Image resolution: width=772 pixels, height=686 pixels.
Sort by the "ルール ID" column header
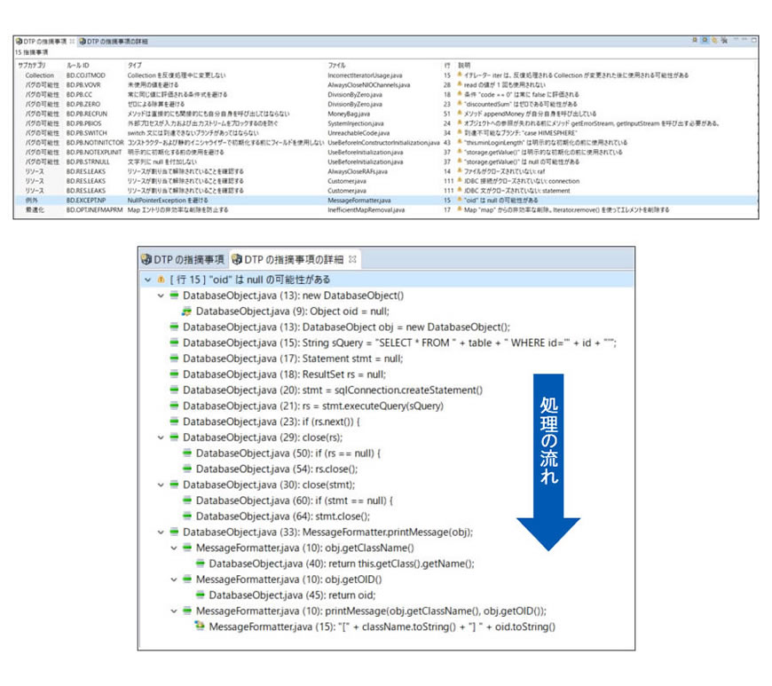[78, 65]
